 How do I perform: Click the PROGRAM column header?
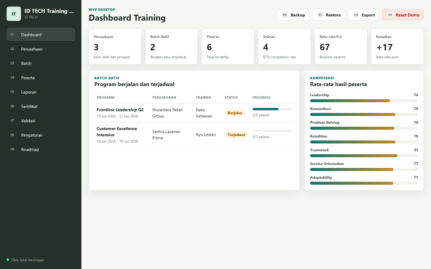tap(105, 97)
